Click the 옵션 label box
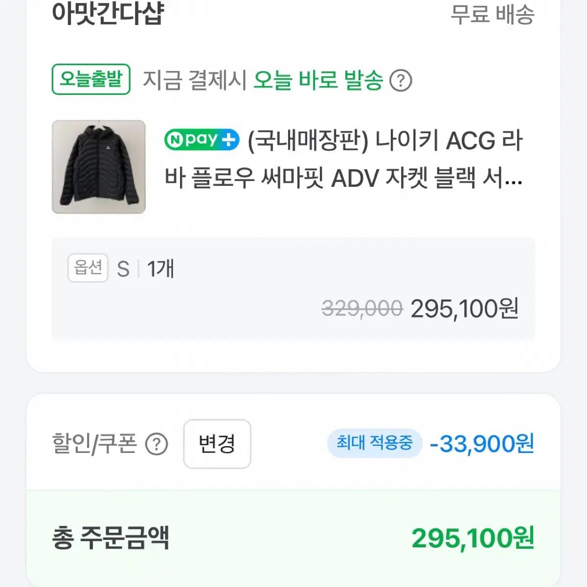Viewport: 587px width, 587px height. click(x=88, y=267)
